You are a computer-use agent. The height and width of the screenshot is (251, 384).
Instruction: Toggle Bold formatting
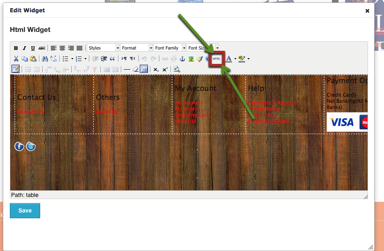pyautogui.click(x=16, y=48)
